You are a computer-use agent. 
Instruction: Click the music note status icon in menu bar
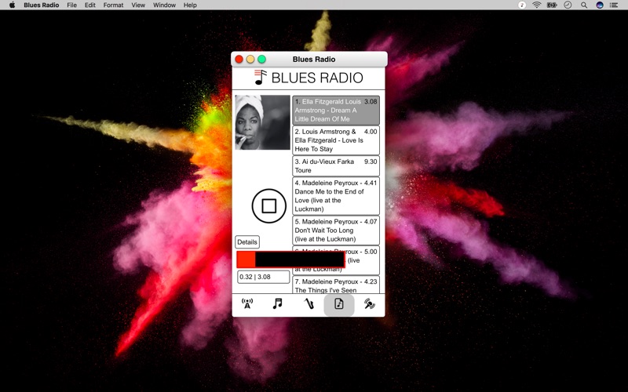522,5
